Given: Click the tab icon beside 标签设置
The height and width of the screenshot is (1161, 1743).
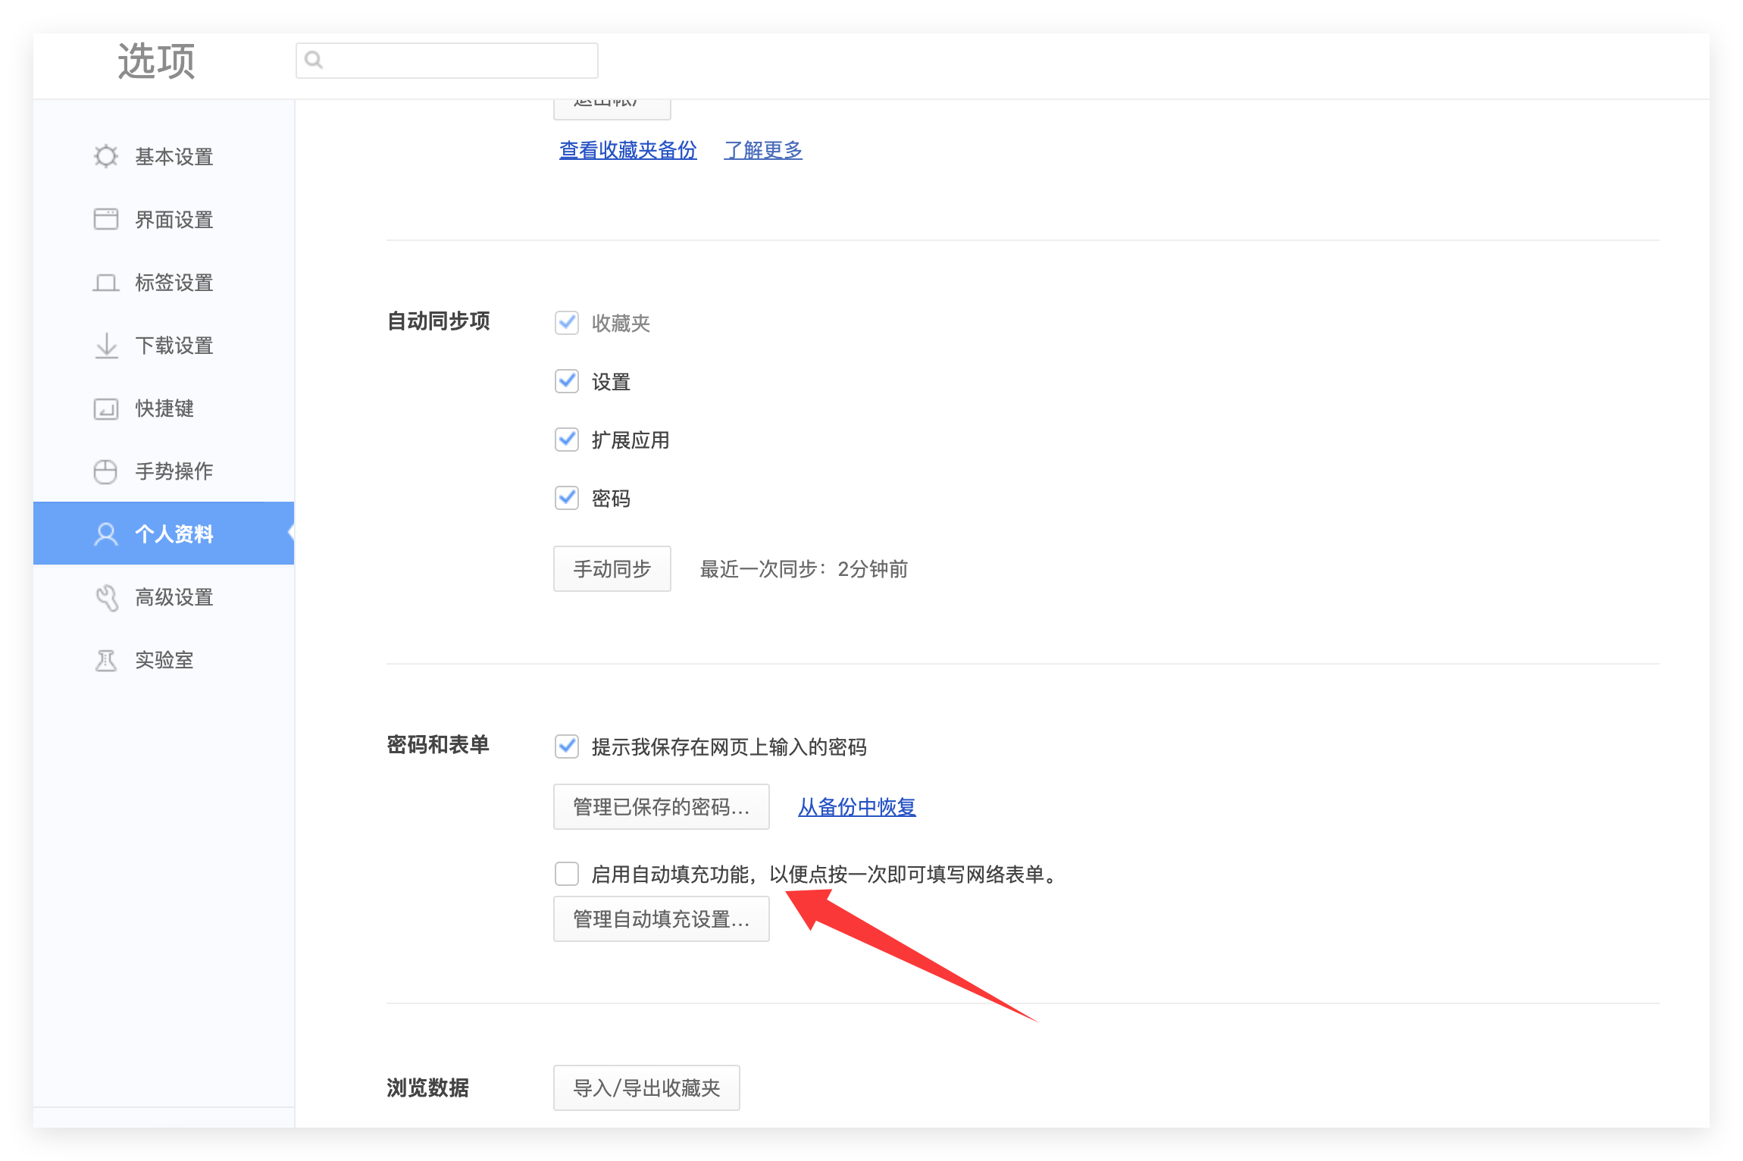Looking at the screenshot, I should (x=106, y=283).
